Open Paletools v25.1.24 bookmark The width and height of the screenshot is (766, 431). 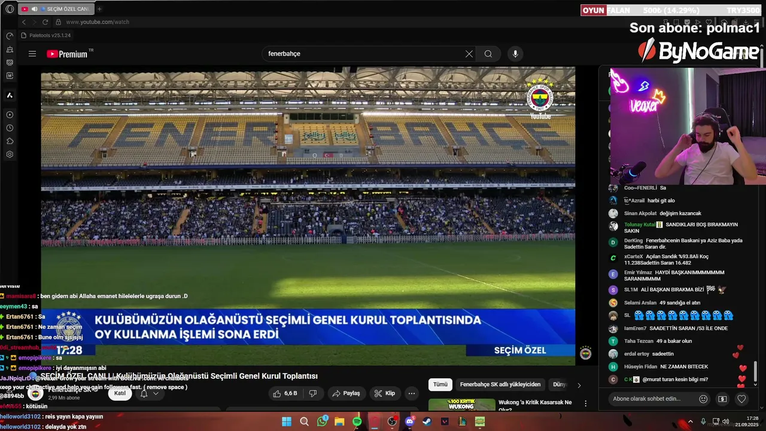(46, 35)
